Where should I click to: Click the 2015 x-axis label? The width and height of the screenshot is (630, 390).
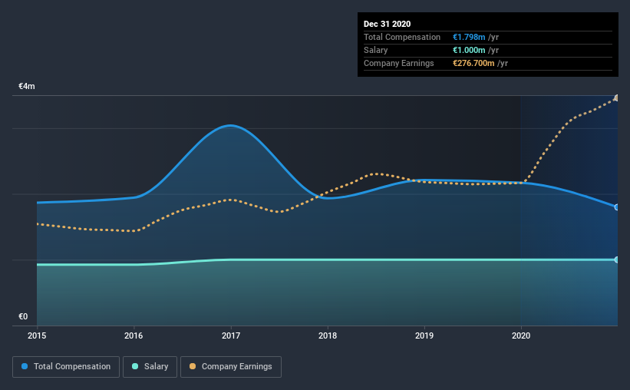pyautogui.click(x=37, y=335)
